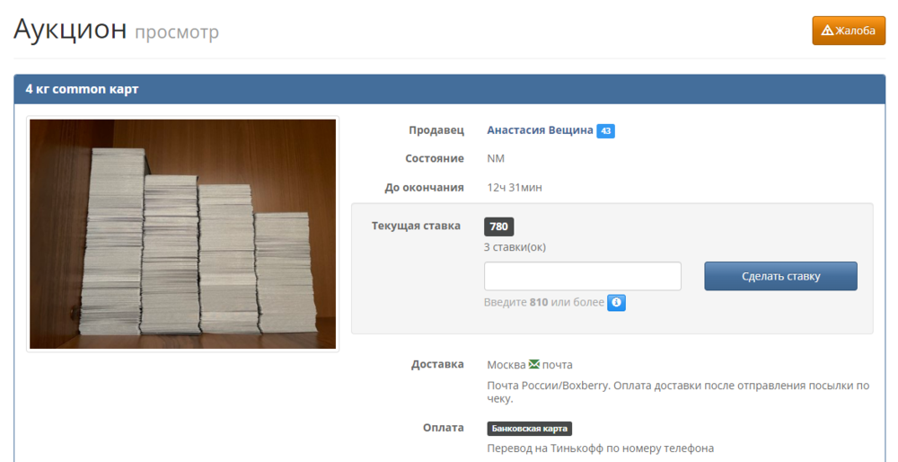The height and width of the screenshot is (462, 898).
Task: Click the lot header 4 кг common карт
Action: [x=82, y=89]
